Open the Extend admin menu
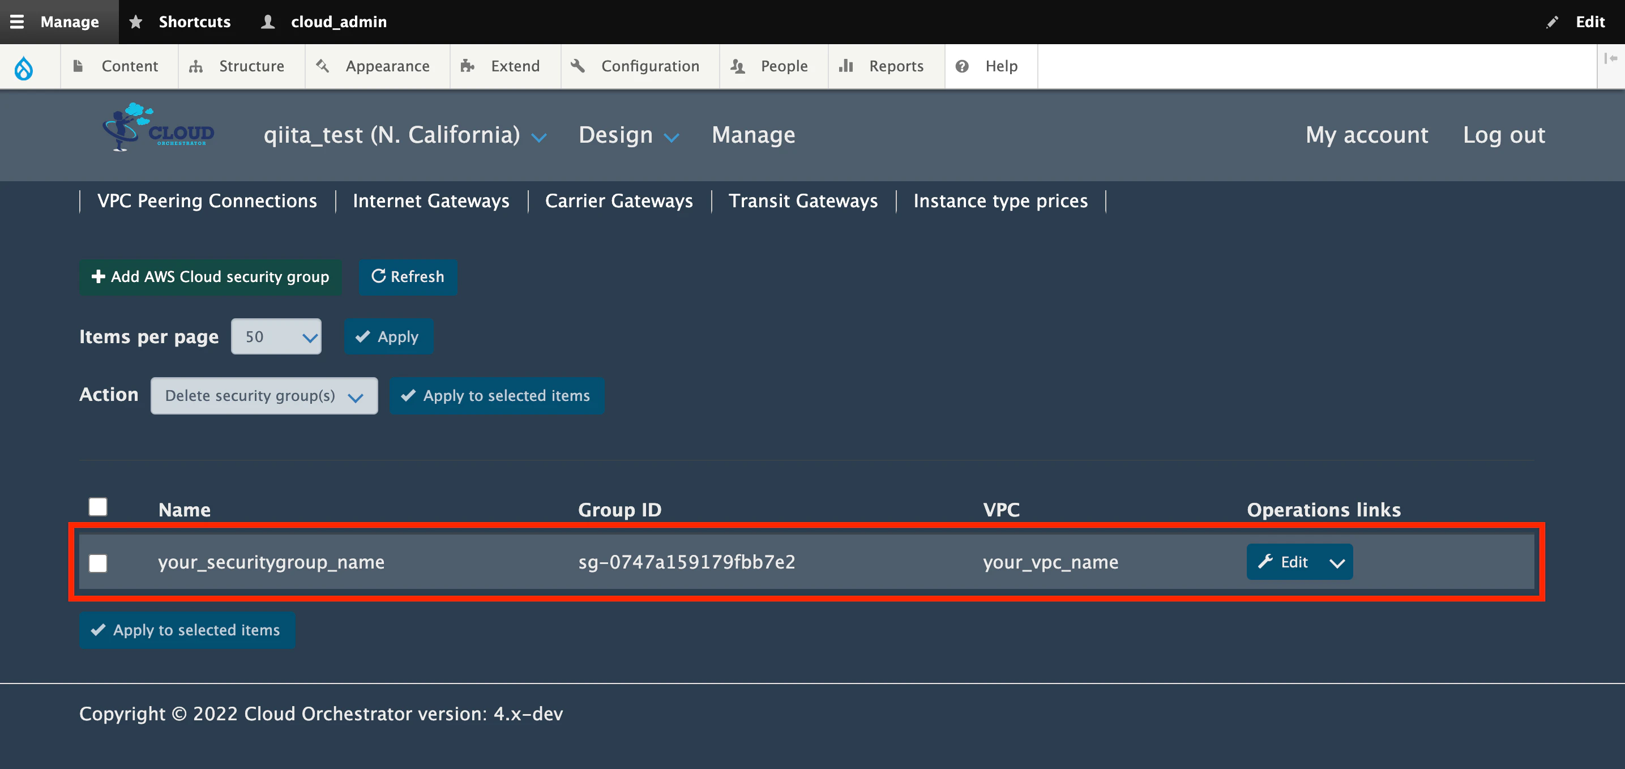 pyautogui.click(x=504, y=66)
